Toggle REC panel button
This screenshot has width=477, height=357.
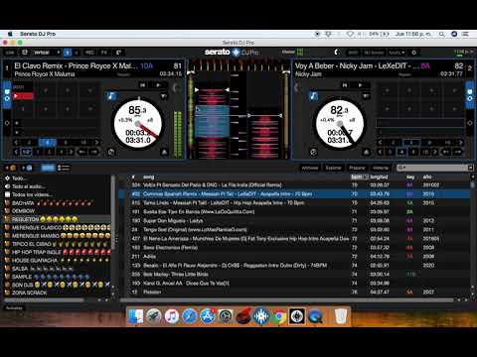click(x=90, y=53)
